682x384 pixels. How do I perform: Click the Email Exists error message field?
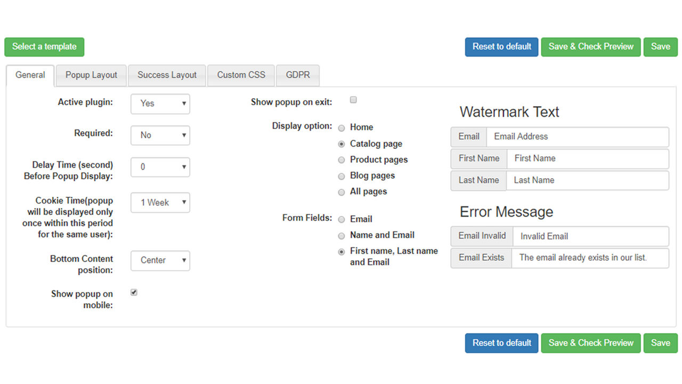(x=590, y=258)
